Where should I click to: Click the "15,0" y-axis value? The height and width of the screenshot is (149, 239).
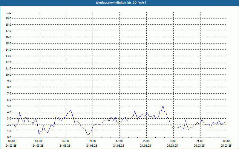click(x=8, y=43)
